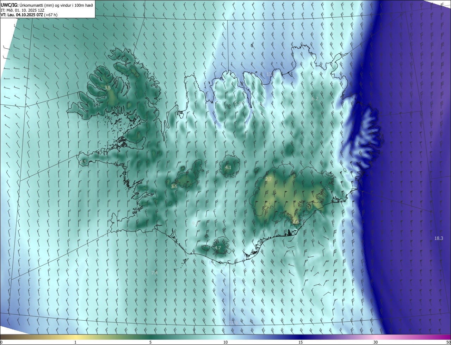Click the 'UWC/IG: Úrkomumætti (mm)' title line
The image size is (451, 345).
[47, 5]
